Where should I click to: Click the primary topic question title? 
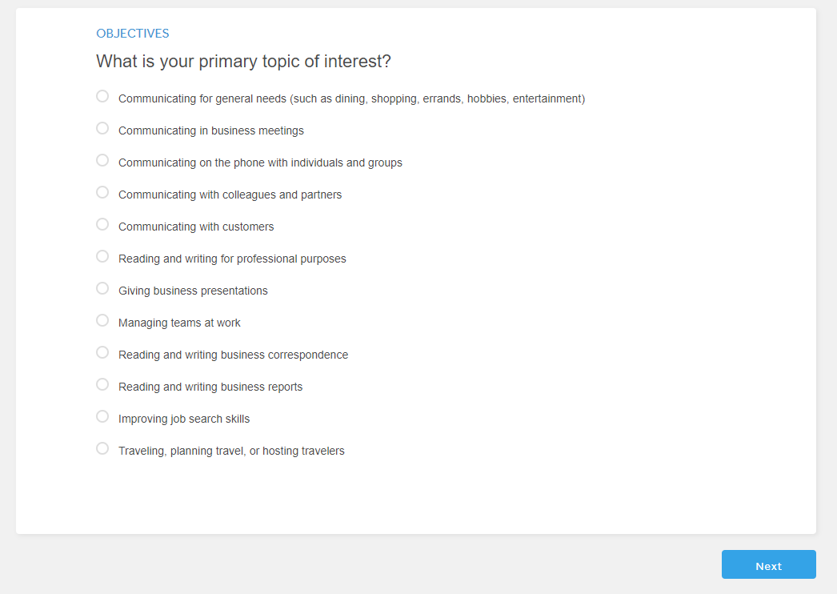(x=243, y=61)
